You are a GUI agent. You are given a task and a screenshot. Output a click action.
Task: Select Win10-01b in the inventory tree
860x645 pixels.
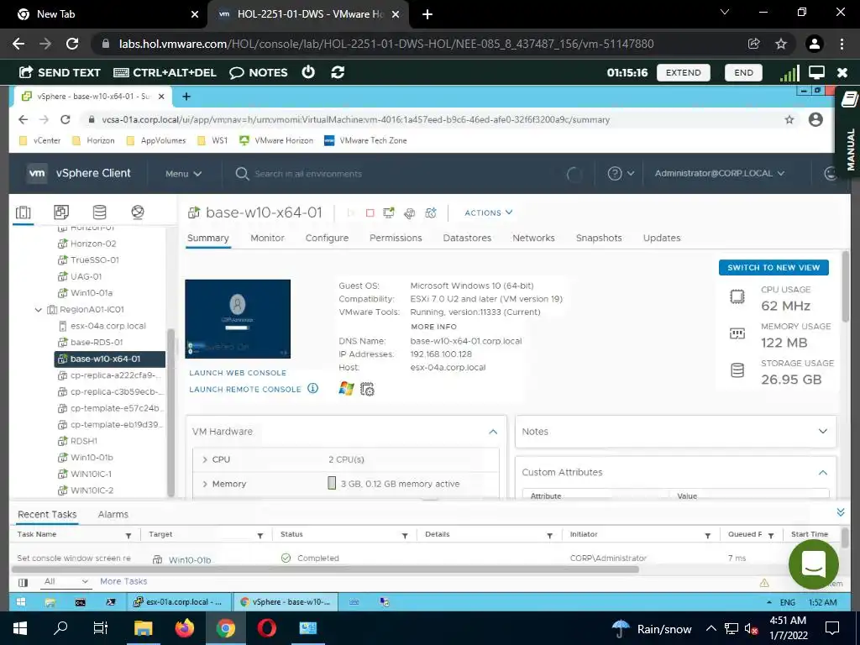(x=92, y=458)
